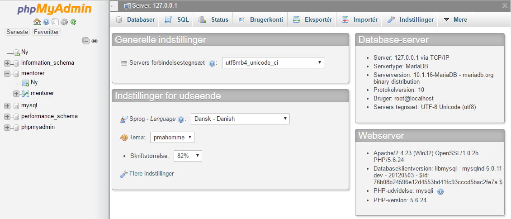Click the Home icon under phpMyAdmin logo
Screen dimensions: 511x219
(37, 22)
